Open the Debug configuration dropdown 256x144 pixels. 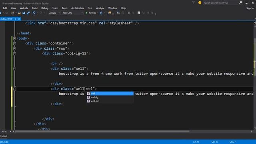(x=59, y=13)
